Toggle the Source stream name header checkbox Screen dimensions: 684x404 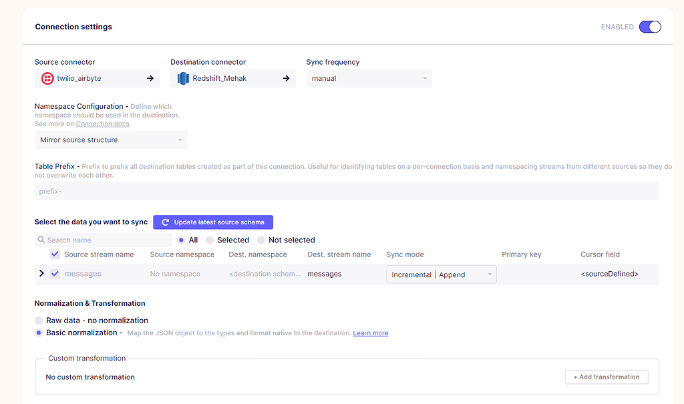coord(55,254)
